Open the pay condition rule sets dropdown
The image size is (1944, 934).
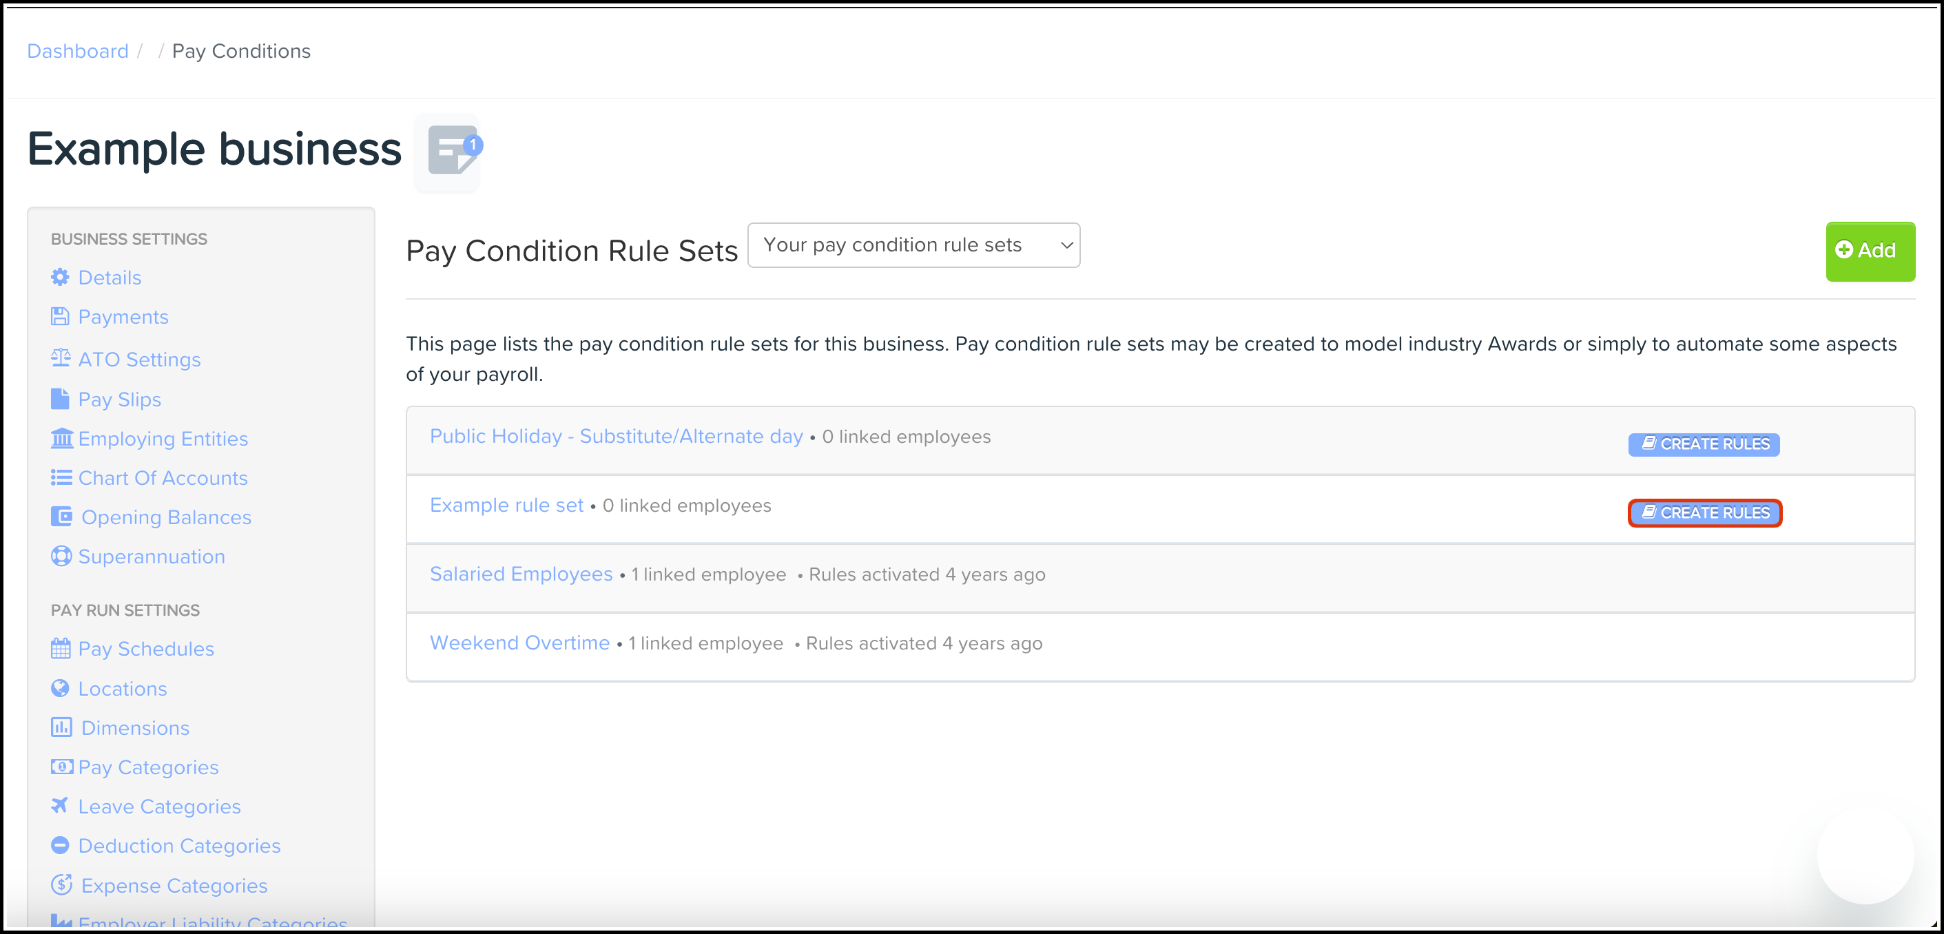click(913, 245)
